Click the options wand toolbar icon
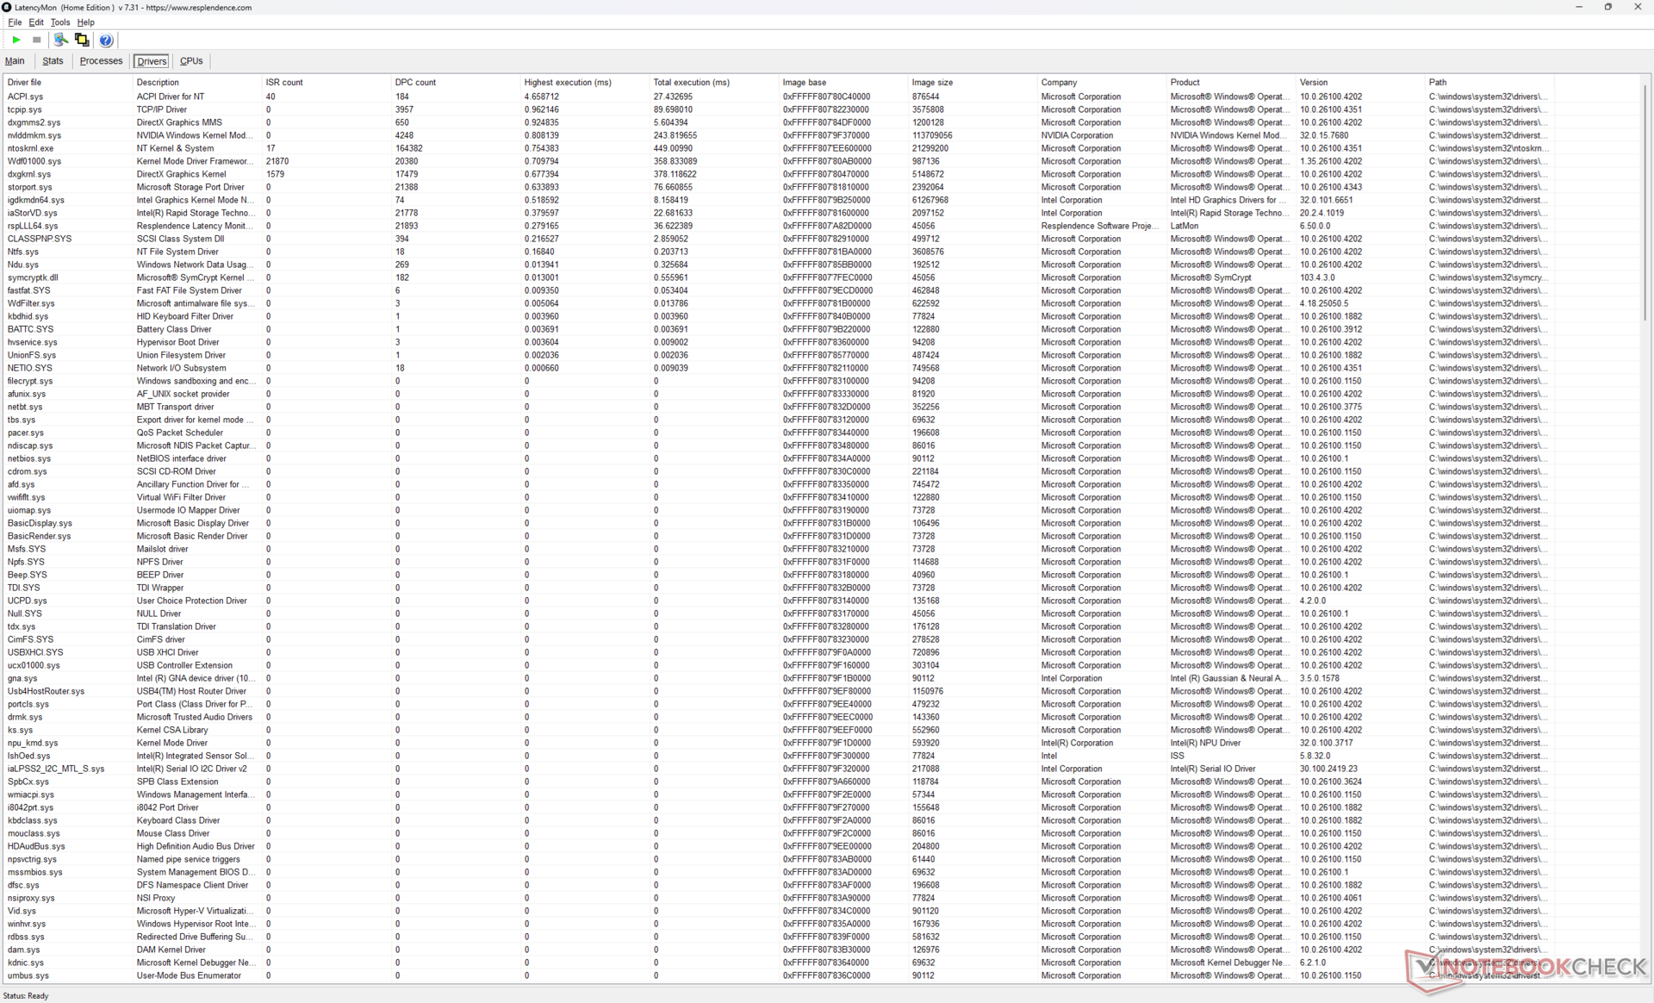1654x1003 pixels. 60,40
